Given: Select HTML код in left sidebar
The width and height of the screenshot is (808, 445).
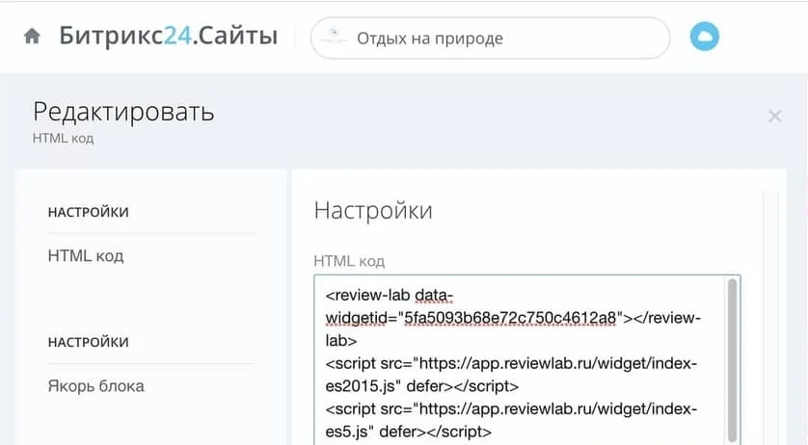Looking at the screenshot, I should (x=86, y=256).
